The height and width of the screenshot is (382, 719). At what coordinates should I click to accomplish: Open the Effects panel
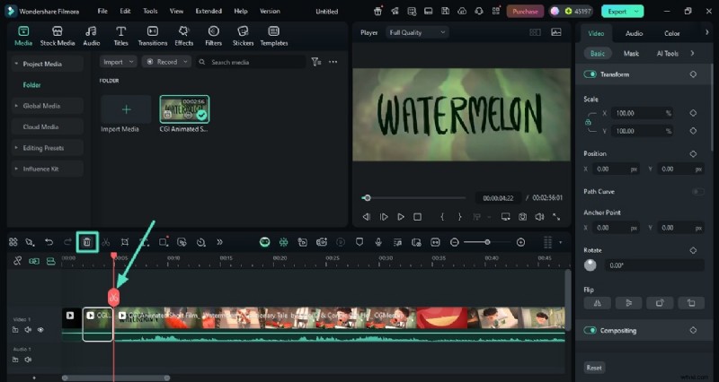[x=184, y=36]
